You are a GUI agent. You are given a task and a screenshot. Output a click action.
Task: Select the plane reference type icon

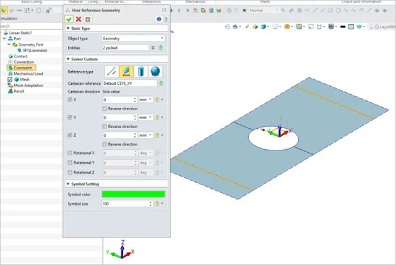pos(126,72)
